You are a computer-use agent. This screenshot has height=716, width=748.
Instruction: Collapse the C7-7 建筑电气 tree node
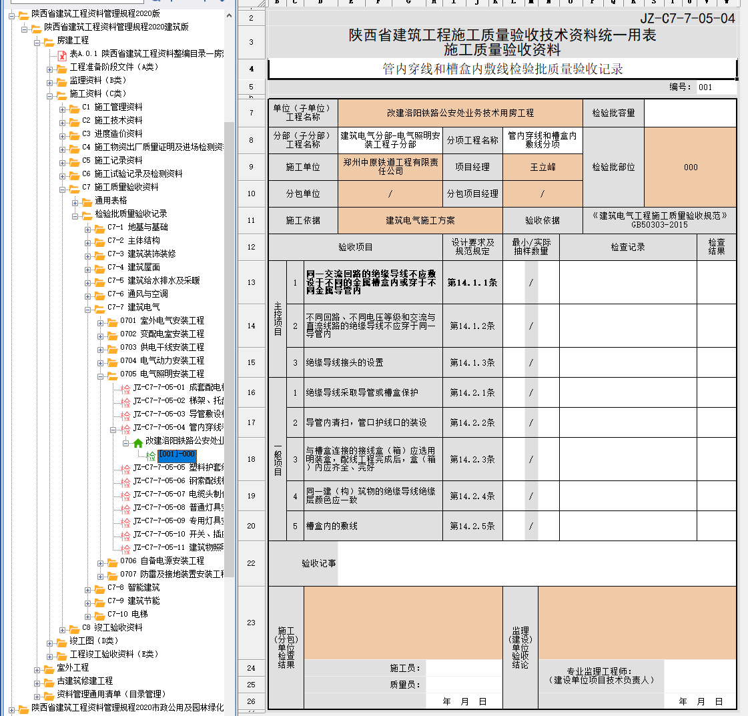[88, 308]
